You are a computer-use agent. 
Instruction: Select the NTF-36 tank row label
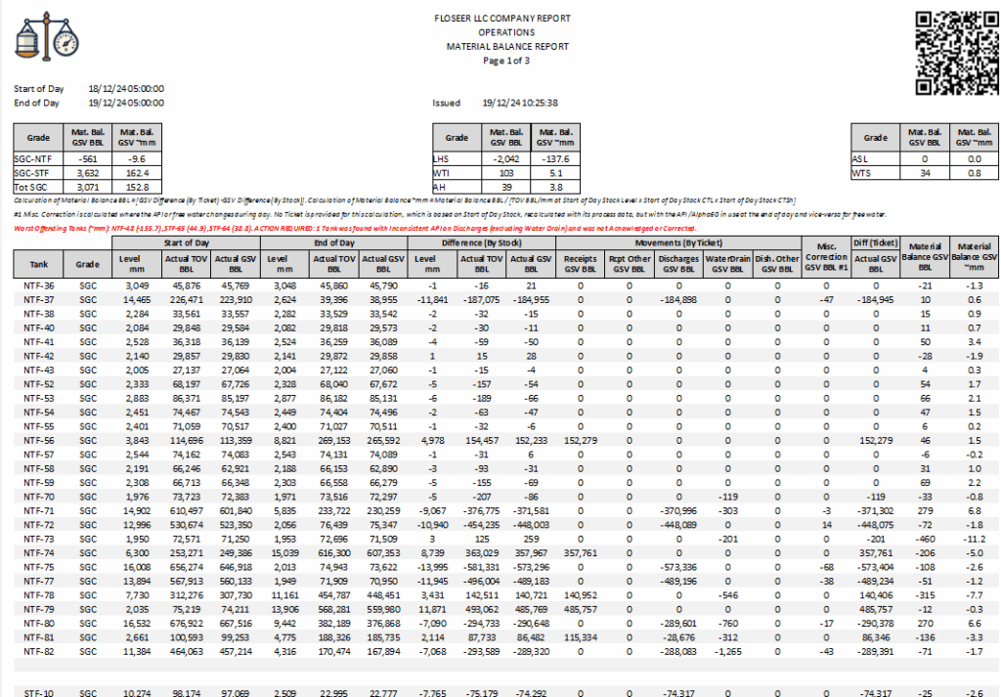[38, 284]
